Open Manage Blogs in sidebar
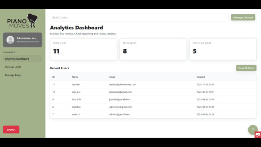This screenshot has height=147, width=261. pos(13,75)
